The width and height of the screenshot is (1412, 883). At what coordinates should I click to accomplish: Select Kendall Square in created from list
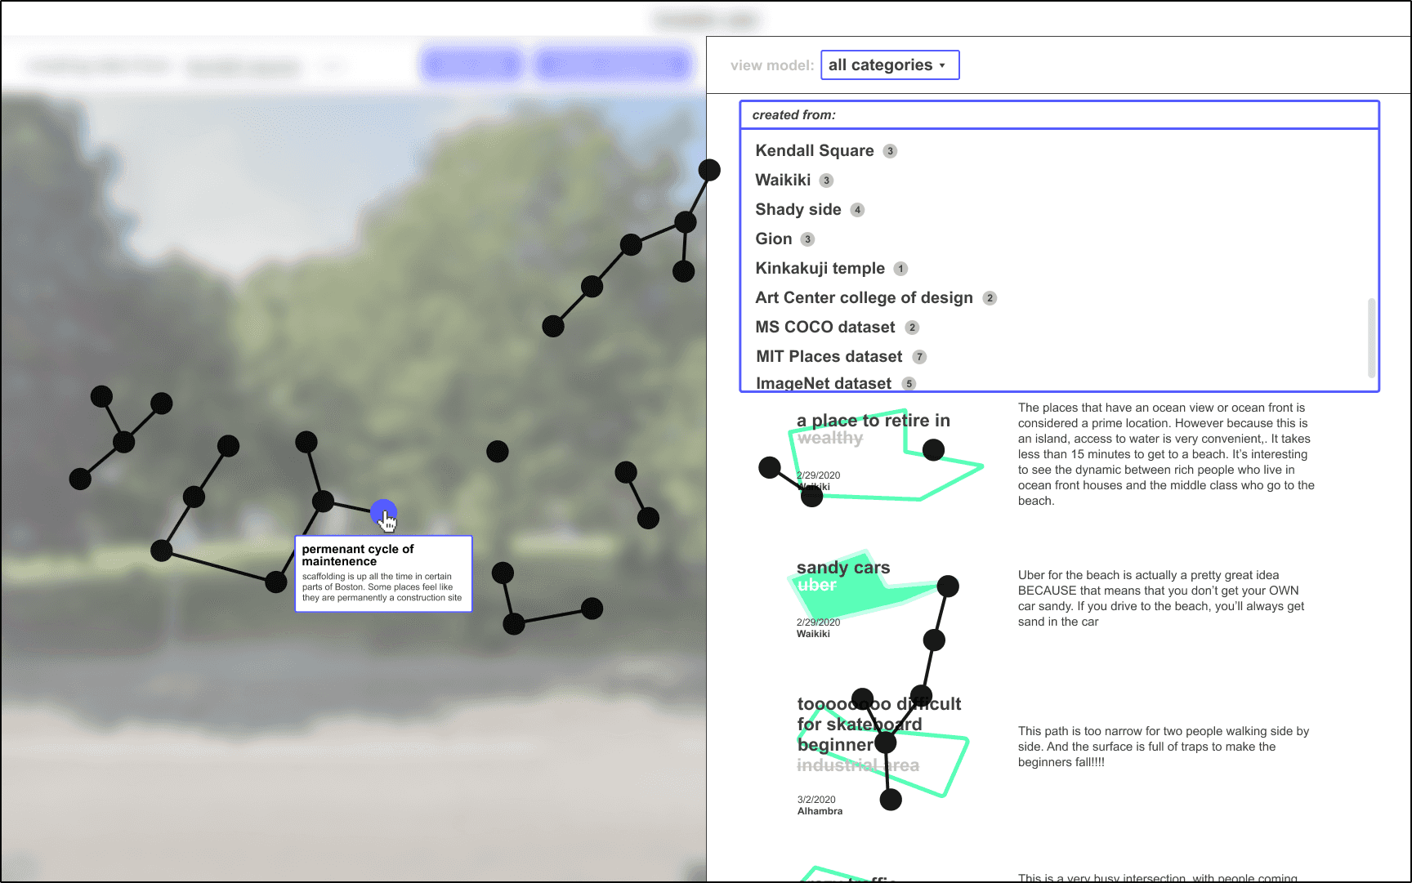815,150
